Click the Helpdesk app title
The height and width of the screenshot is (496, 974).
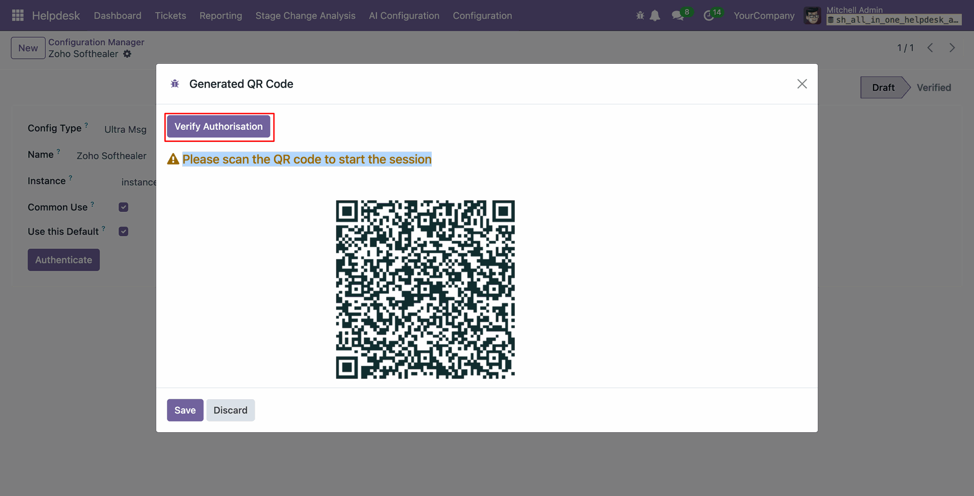(56, 16)
